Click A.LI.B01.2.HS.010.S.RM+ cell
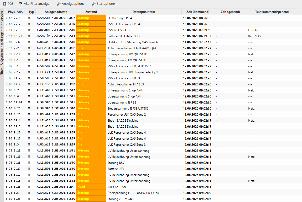The image size is (302, 202). (56, 187)
